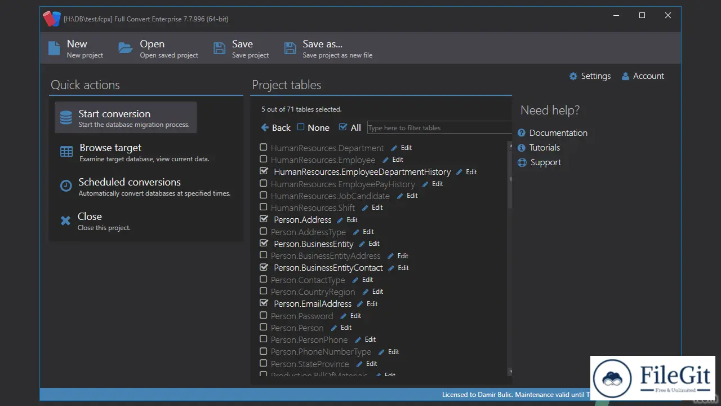Click Edit link for Person.BusinessEntityAddress
The image size is (721, 406).
click(x=403, y=256)
